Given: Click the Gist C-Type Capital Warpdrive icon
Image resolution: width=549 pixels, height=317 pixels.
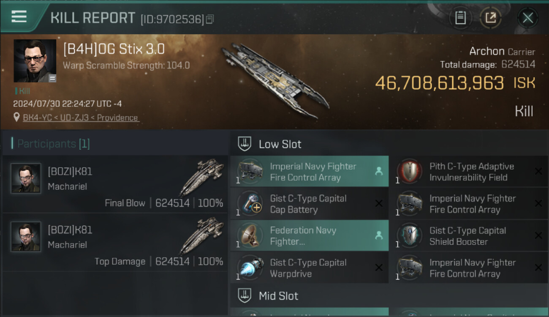Looking at the screenshot, I should tap(250, 268).
